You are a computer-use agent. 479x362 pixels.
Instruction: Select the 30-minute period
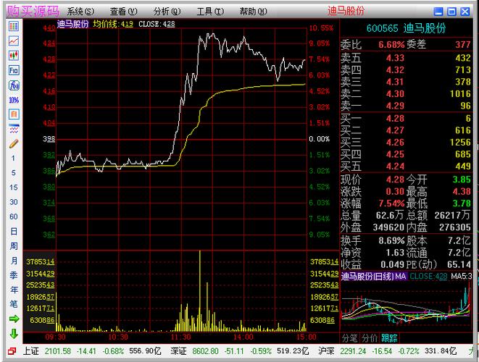coord(14,202)
